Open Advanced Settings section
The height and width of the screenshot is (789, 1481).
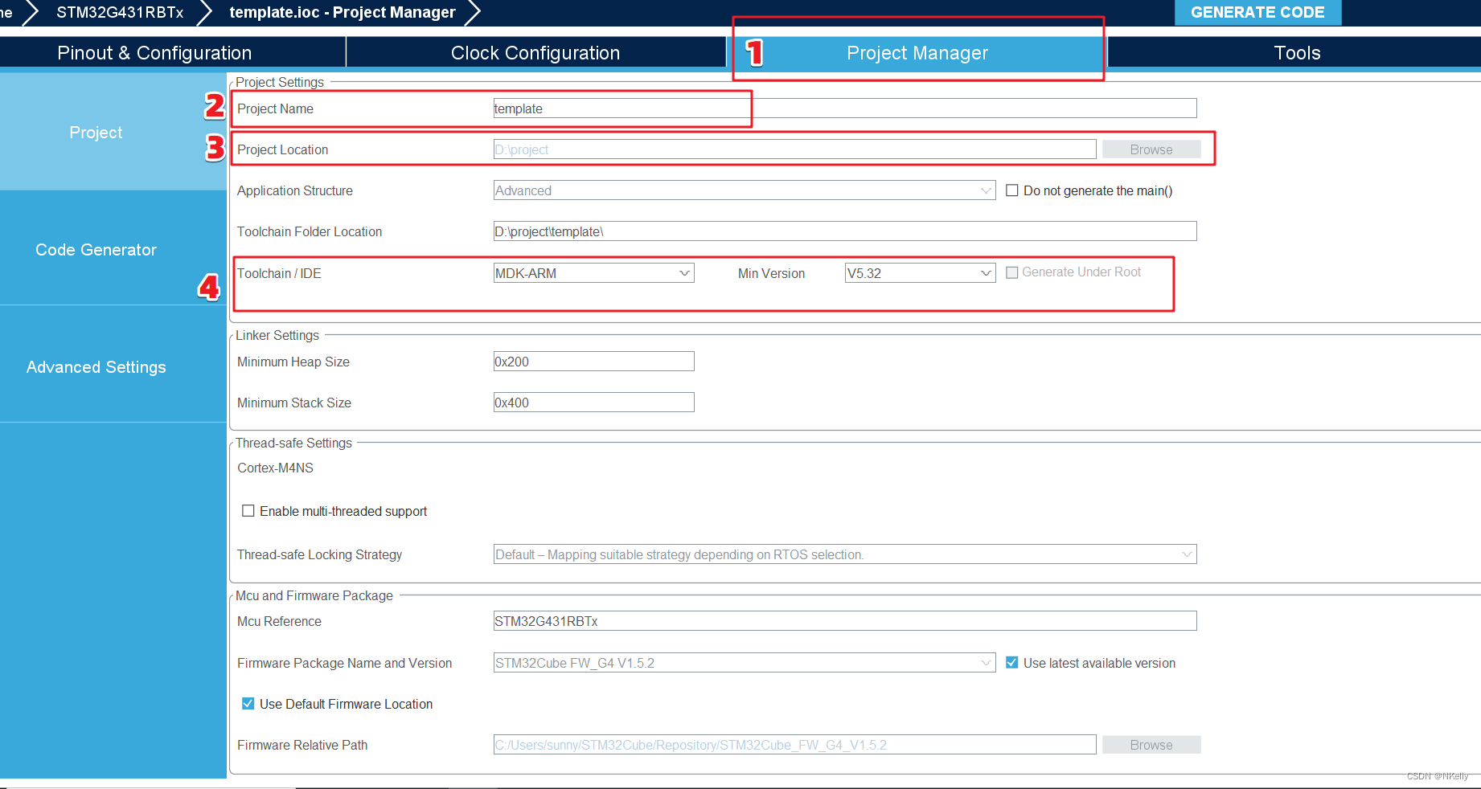(96, 367)
